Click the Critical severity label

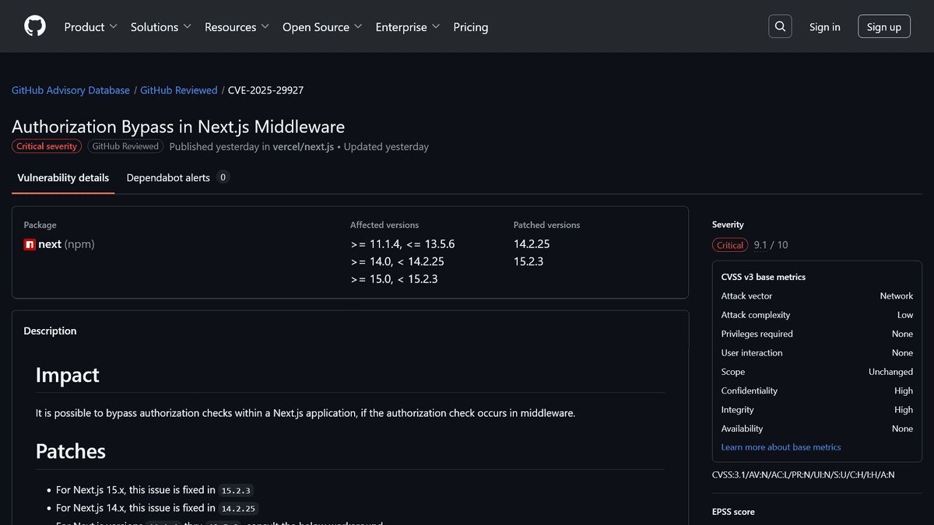click(47, 146)
